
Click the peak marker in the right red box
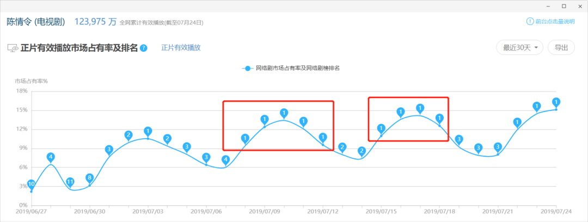point(420,109)
